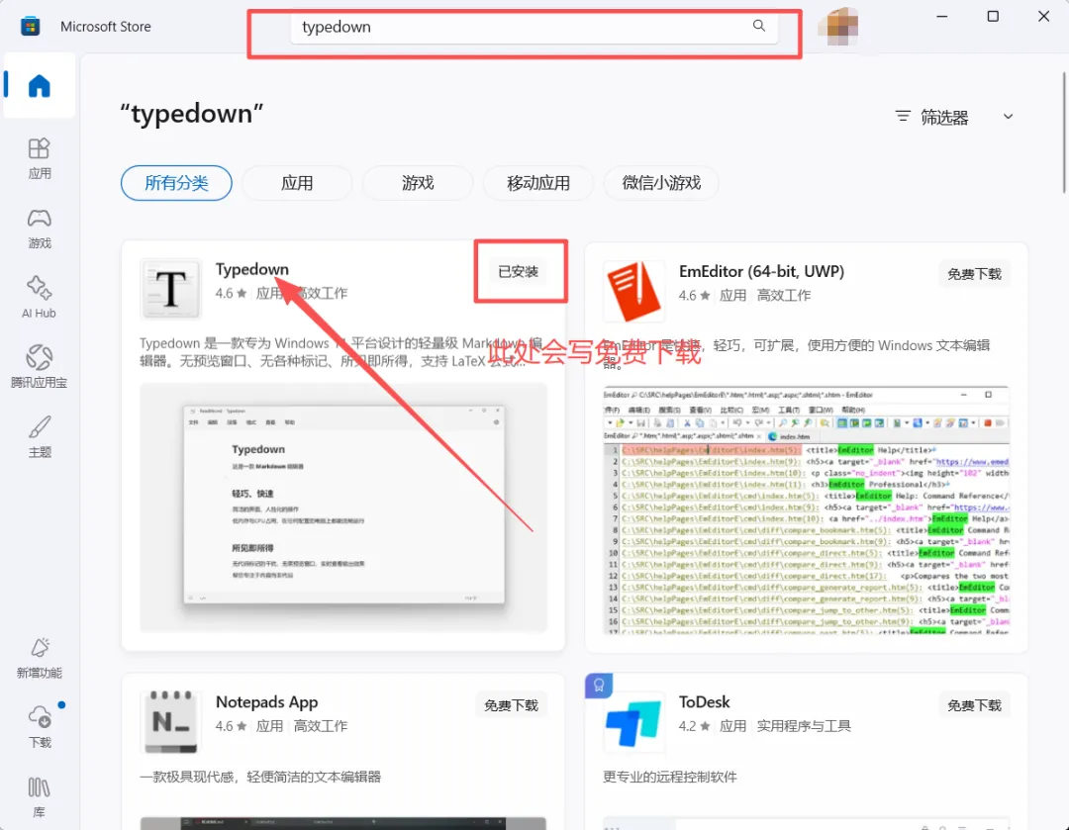Image resolution: width=1069 pixels, height=830 pixels.
Task: Open ToDesk title
Action: [x=705, y=701]
